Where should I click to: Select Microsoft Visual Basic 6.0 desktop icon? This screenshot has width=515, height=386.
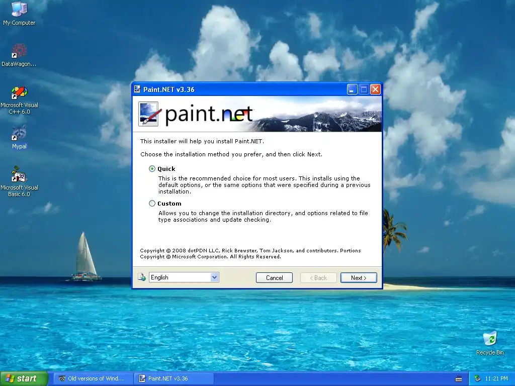19,182
